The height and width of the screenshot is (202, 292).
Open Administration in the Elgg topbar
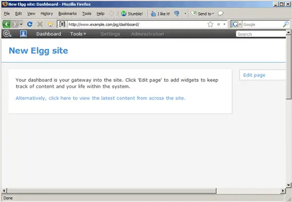tap(147, 34)
